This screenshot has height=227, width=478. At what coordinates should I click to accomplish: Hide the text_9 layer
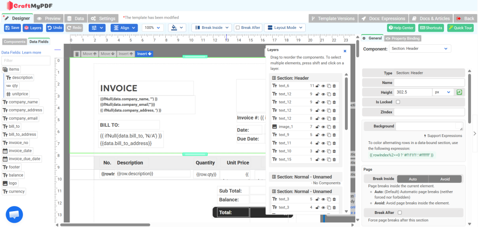[323, 135]
